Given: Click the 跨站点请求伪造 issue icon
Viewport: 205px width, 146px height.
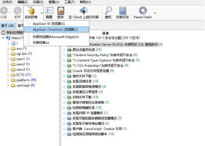Looking at the screenshot, I should [x=69, y=50].
